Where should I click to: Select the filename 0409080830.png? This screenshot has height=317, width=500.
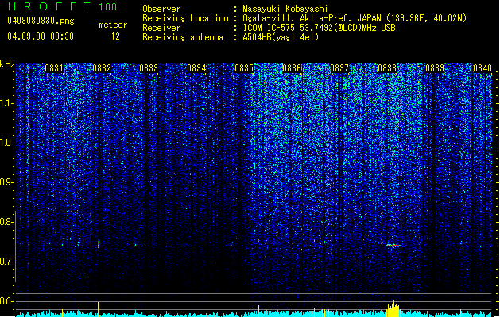pos(41,21)
